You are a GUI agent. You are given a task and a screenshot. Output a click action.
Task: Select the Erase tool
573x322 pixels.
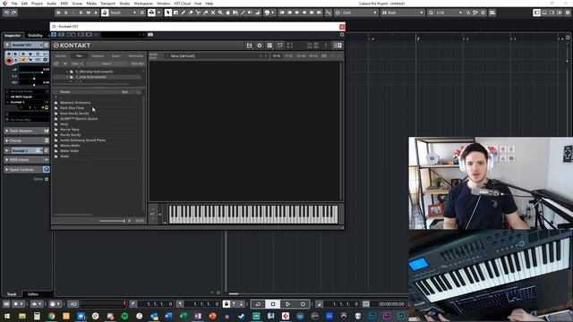pyautogui.click(x=191, y=13)
